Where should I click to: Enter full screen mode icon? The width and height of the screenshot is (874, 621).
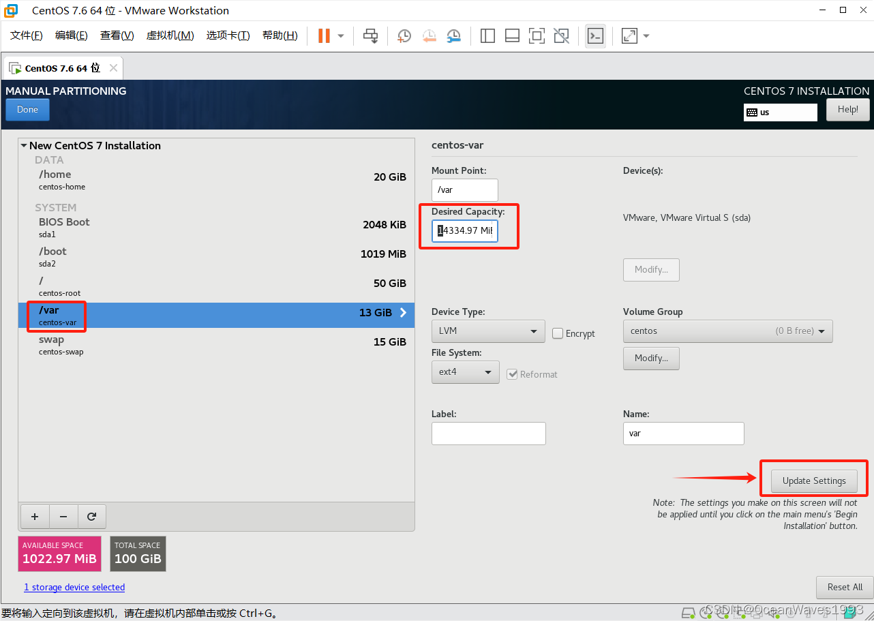(x=537, y=35)
